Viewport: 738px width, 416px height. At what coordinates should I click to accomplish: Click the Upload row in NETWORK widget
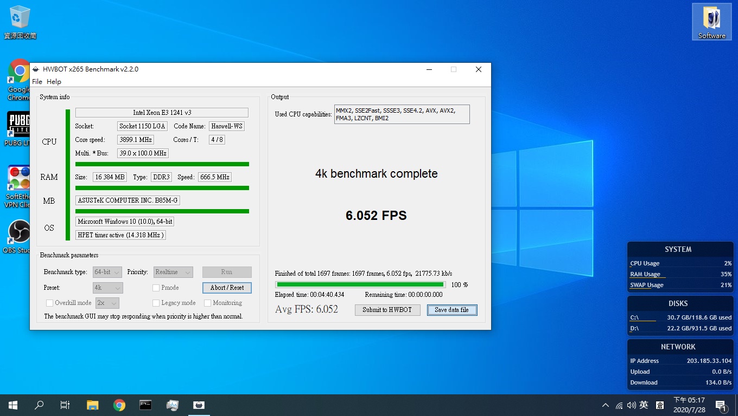(x=680, y=372)
